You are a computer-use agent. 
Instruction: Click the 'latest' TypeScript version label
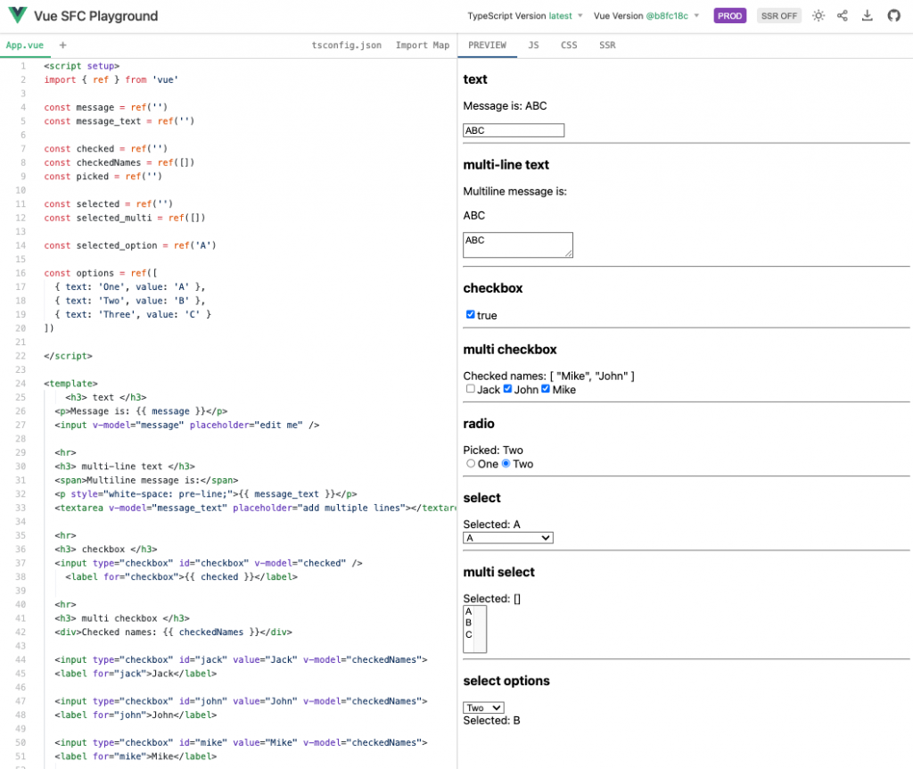click(560, 16)
